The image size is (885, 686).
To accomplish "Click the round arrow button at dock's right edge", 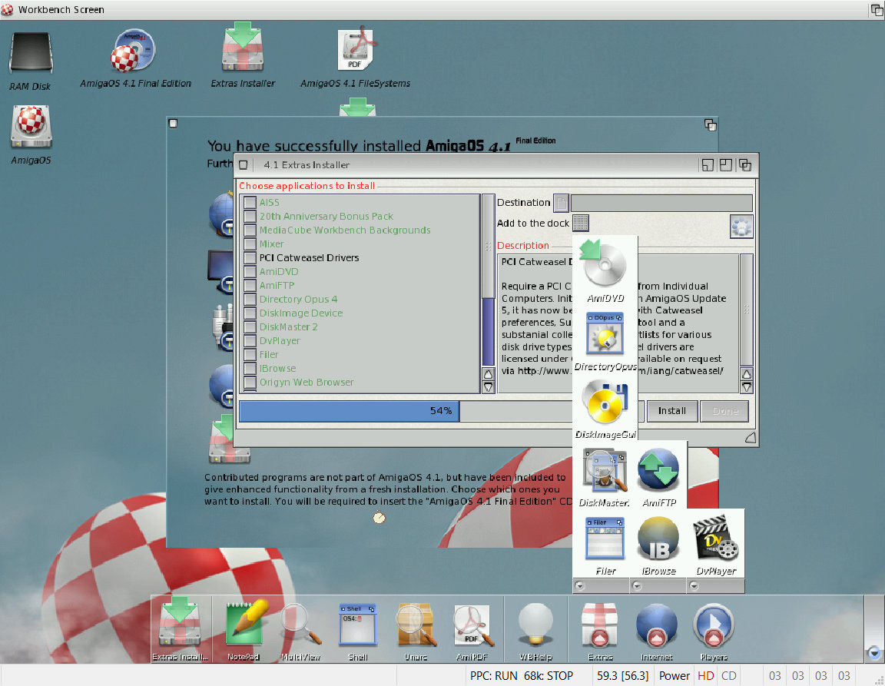I will (874, 653).
